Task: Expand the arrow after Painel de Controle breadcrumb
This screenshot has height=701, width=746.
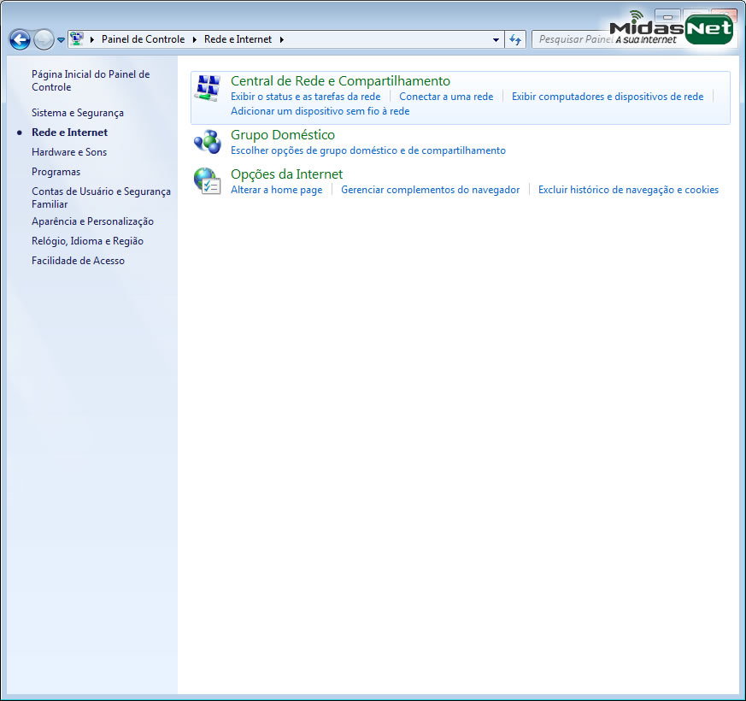Action: (x=195, y=39)
